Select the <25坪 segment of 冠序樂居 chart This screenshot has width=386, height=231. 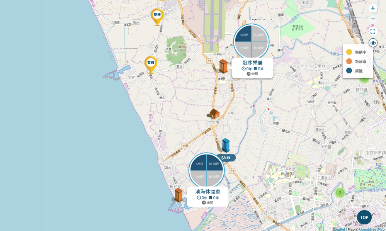(x=244, y=34)
